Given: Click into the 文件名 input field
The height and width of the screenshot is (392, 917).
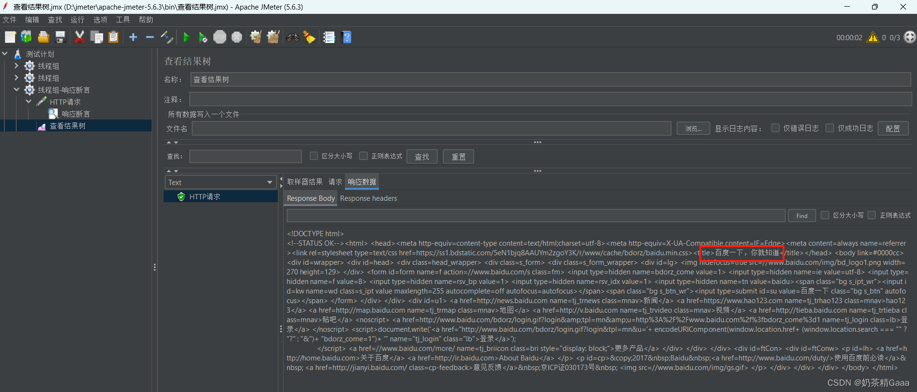Looking at the screenshot, I should click(431, 128).
